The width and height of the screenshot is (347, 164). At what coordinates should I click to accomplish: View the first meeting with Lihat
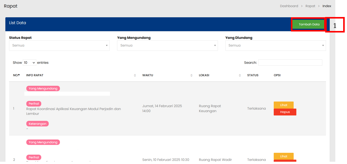[284, 105]
